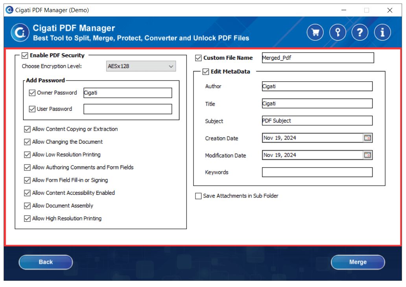Click the Creation Date field value

(312, 138)
